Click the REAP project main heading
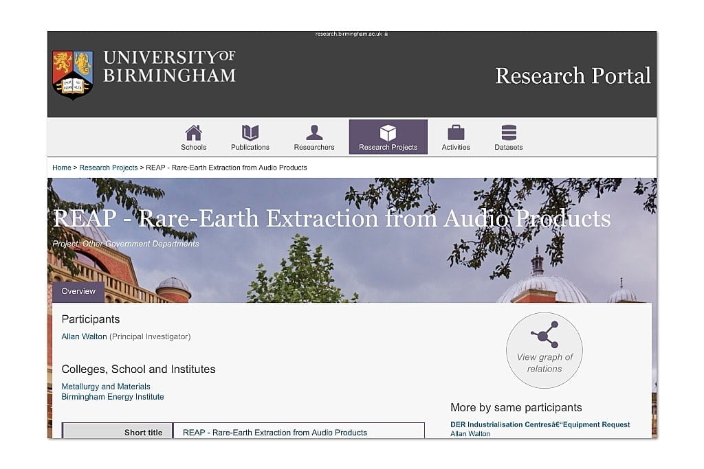 (332, 219)
